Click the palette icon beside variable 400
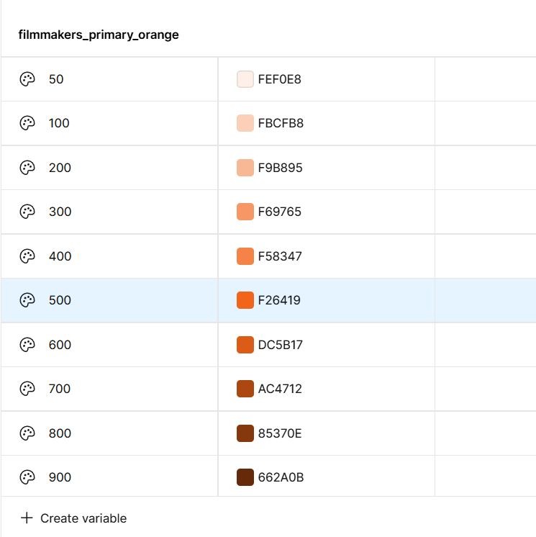Screen dimensions: 536x537 pos(27,256)
